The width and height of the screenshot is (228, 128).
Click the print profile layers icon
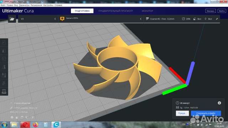click(x=147, y=19)
